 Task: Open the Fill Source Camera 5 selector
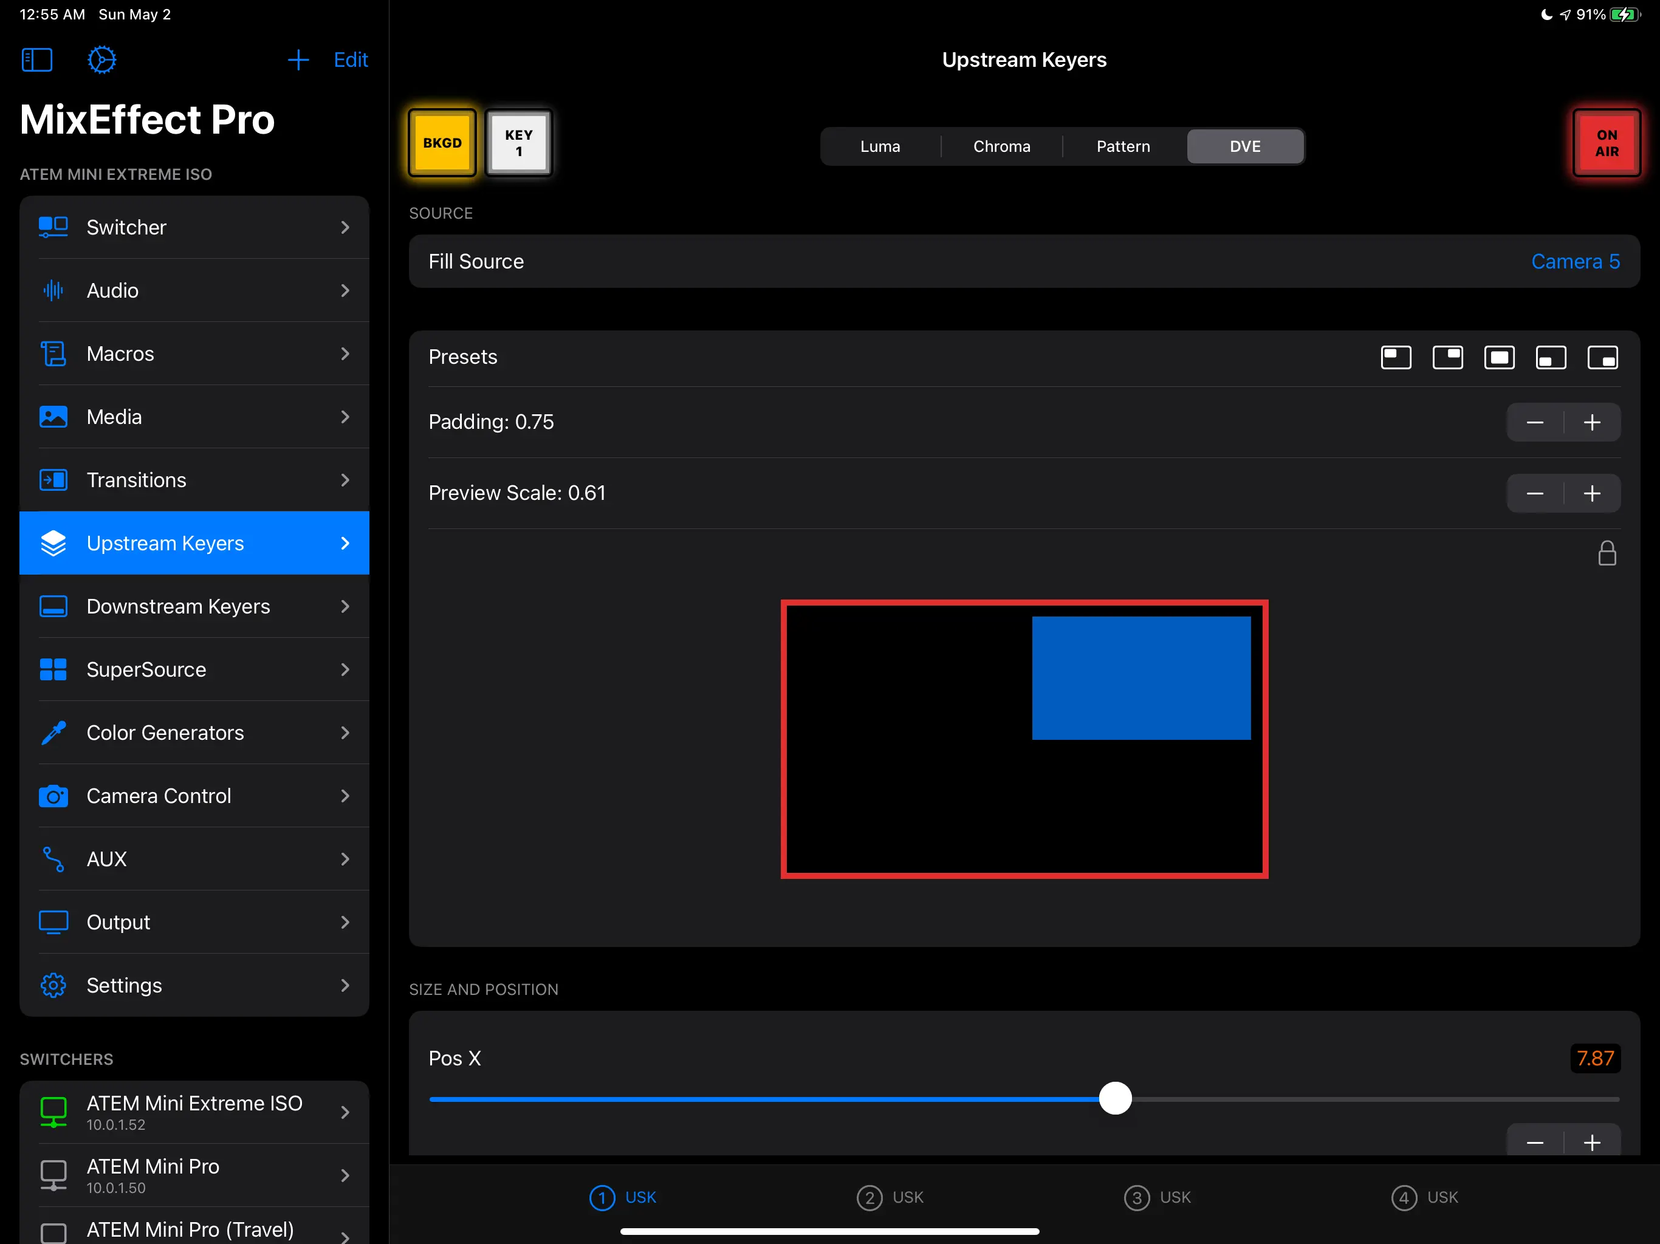click(1574, 261)
